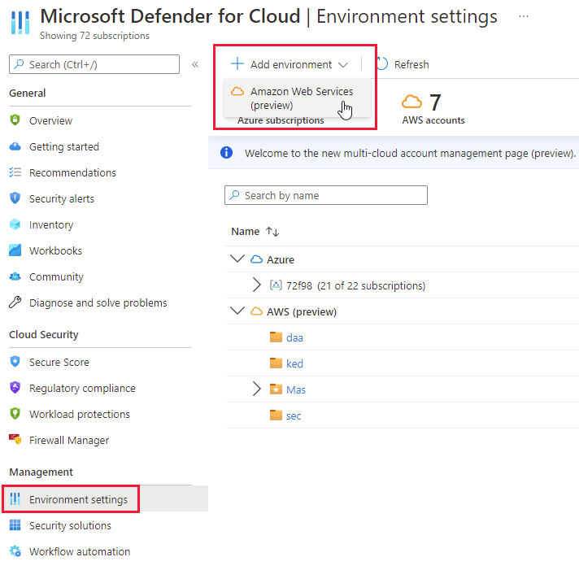Click the AWS (preview) group label
The width and height of the screenshot is (579, 583).
302,311
